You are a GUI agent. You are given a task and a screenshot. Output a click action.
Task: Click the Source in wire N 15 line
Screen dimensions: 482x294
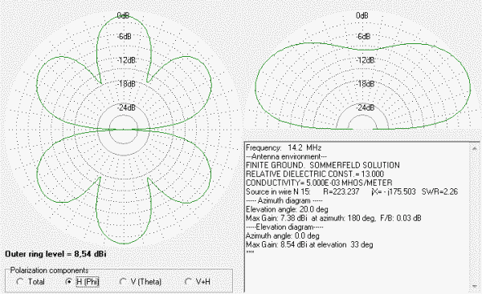click(352, 192)
